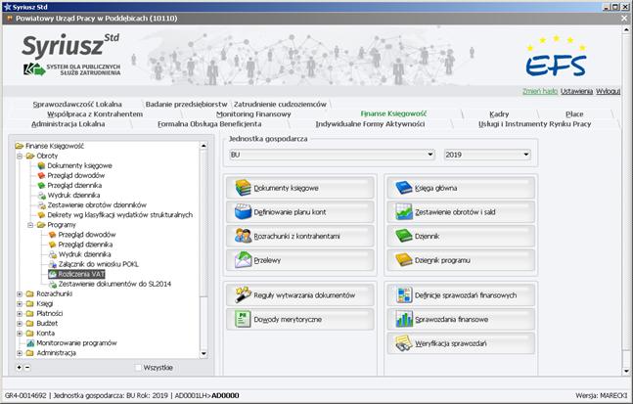Expand the Rozrachunki tree folder

coord(20,293)
